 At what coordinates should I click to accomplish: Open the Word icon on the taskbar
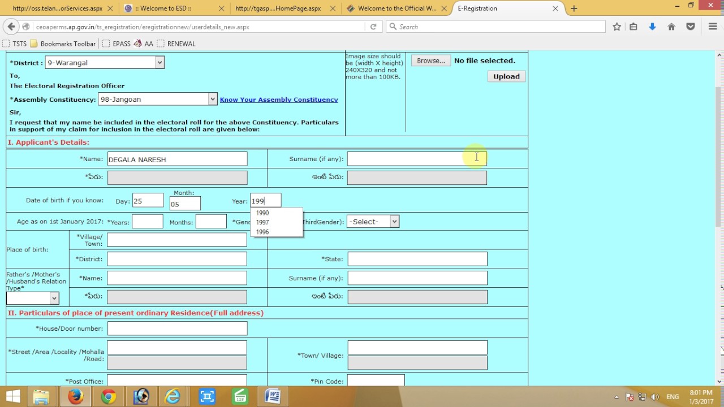[273, 397]
